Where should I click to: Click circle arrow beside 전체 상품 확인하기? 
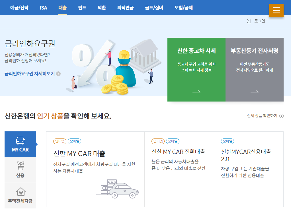282,116
